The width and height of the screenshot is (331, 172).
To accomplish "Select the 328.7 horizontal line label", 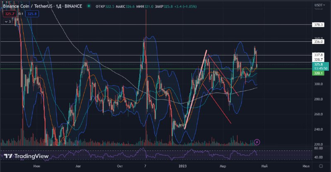I will (318, 60).
